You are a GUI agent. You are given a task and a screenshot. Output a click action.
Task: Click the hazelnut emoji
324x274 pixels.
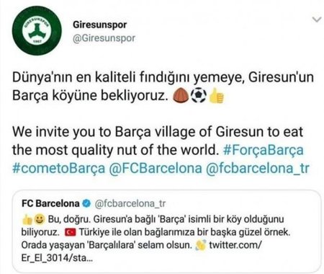point(181,96)
